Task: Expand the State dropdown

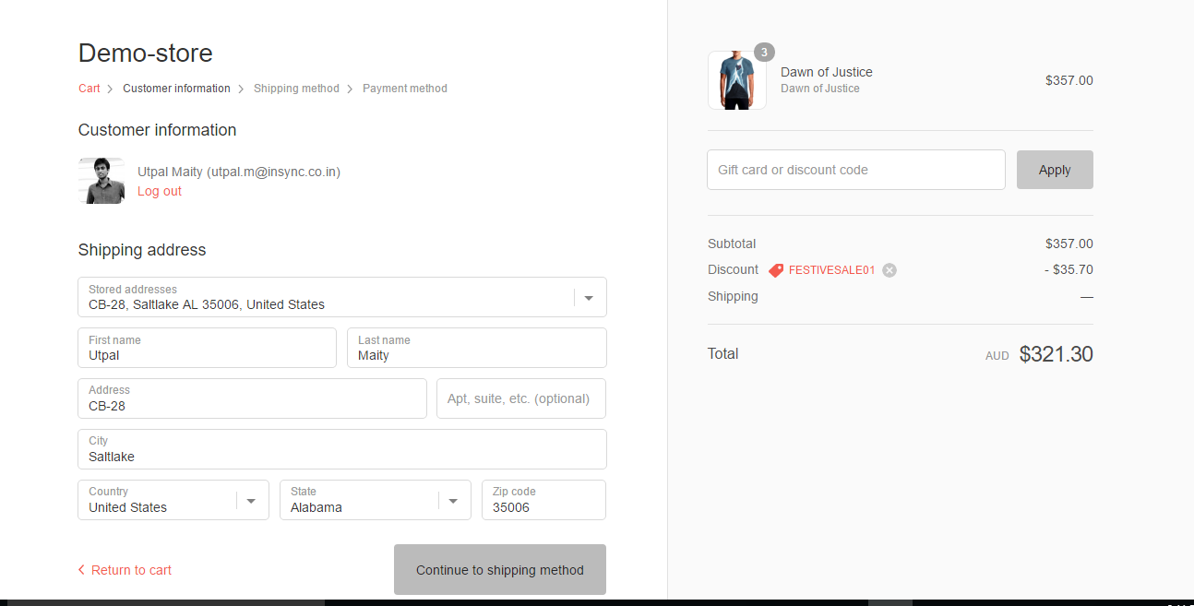Action: click(376, 500)
